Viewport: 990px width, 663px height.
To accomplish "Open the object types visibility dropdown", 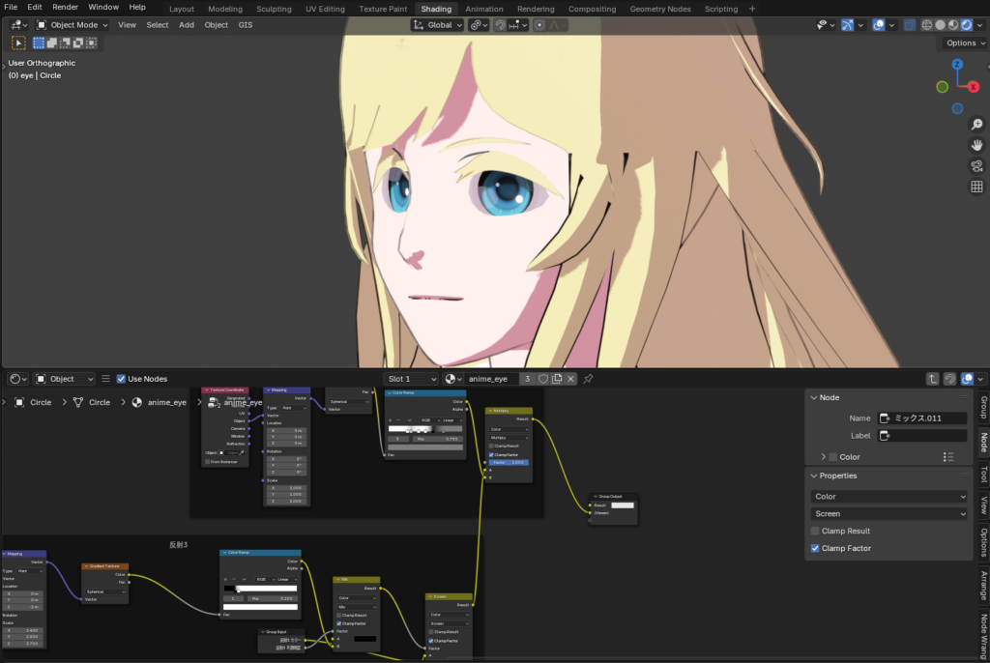I will point(826,25).
